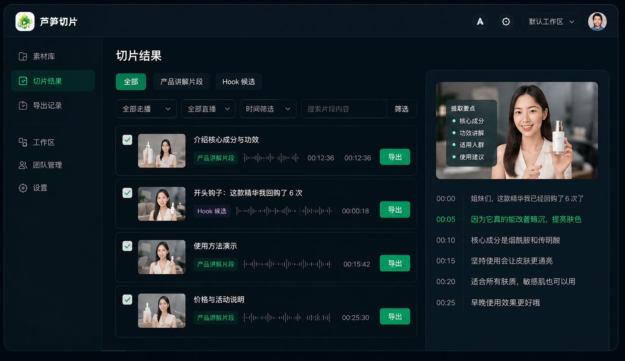Click the 核心成分 key point
625x361 pixels.
(x=468, y=121)
